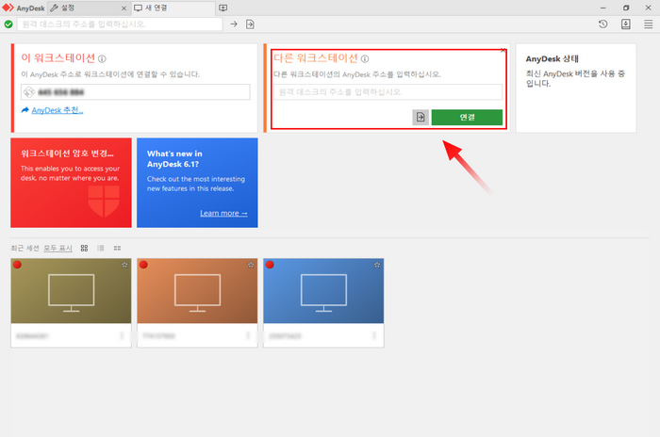Click red status dot on blue session
Image resolution: width=660 pixels, height=437 pixels.
270,265
